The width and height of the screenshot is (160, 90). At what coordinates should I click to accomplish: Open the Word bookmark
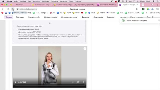[92, 13]
